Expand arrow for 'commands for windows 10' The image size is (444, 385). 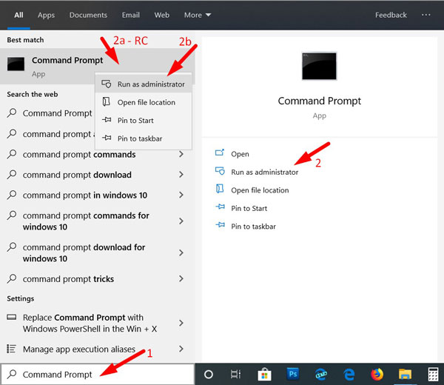(x=181, y=221)
